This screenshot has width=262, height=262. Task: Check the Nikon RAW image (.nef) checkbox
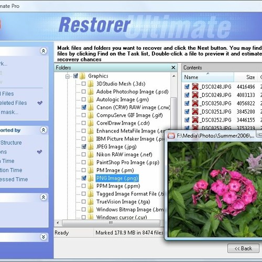click(84, 155)
